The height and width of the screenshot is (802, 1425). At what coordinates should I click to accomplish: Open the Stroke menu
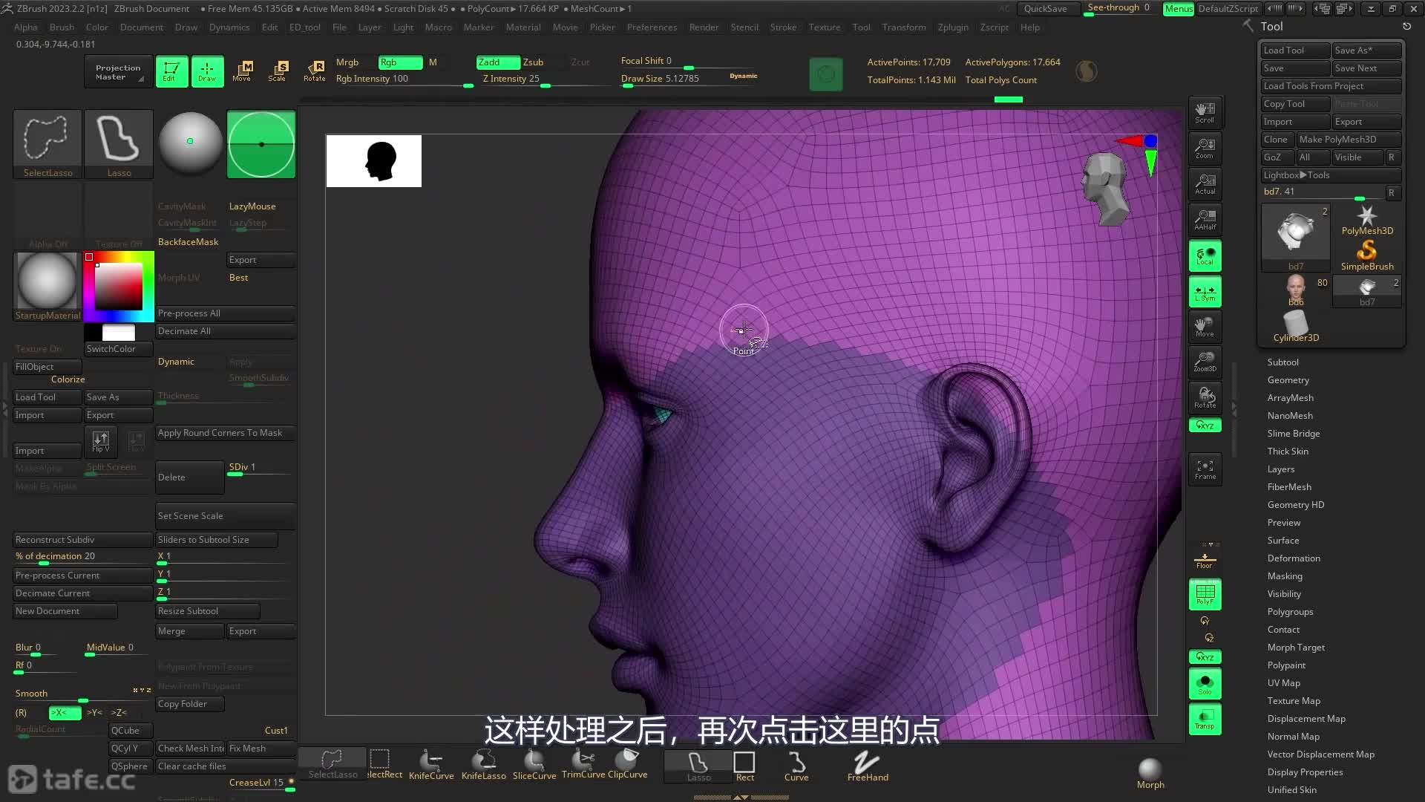pyautogui.click(x=782, y=27)
